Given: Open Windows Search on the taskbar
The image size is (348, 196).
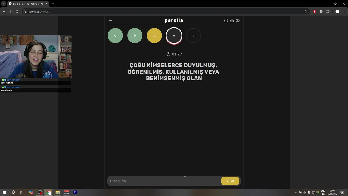Looking at the screenshot, I should click(13, 192).
